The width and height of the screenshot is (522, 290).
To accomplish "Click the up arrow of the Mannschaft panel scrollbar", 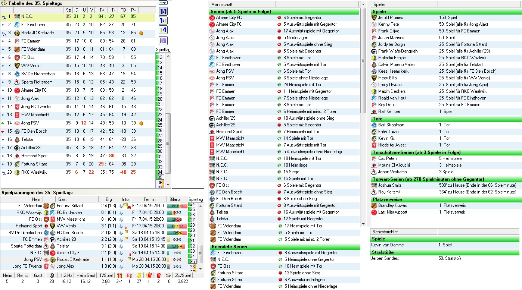I will (363, 4).
